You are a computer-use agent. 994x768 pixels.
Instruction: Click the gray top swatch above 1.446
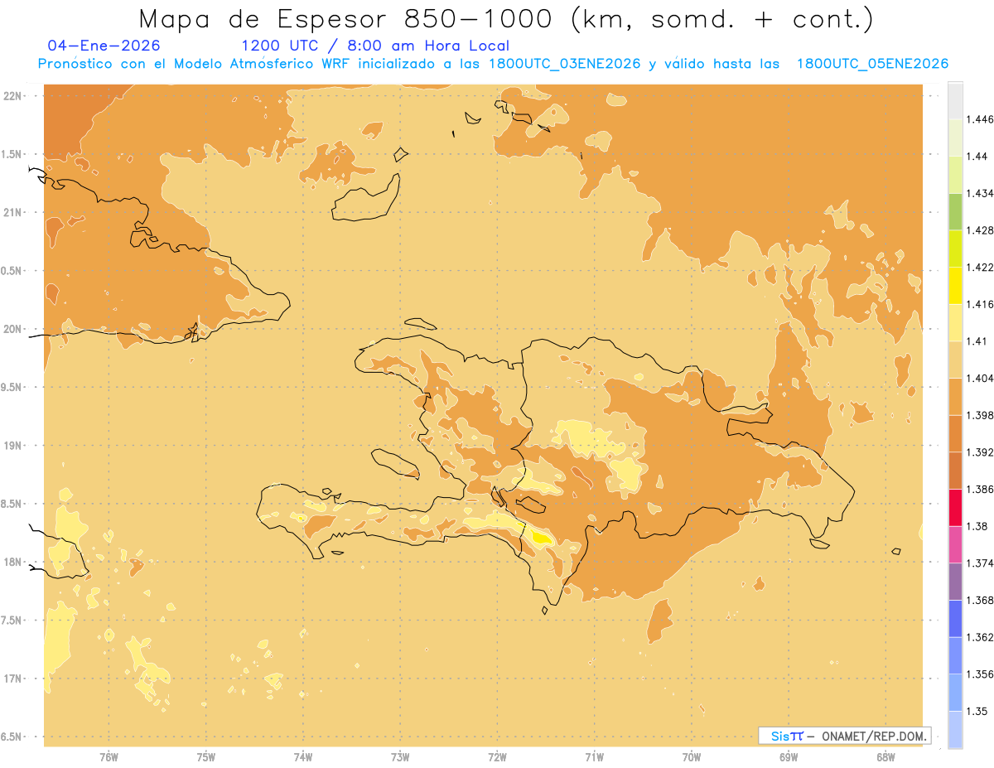pos(955,100)
